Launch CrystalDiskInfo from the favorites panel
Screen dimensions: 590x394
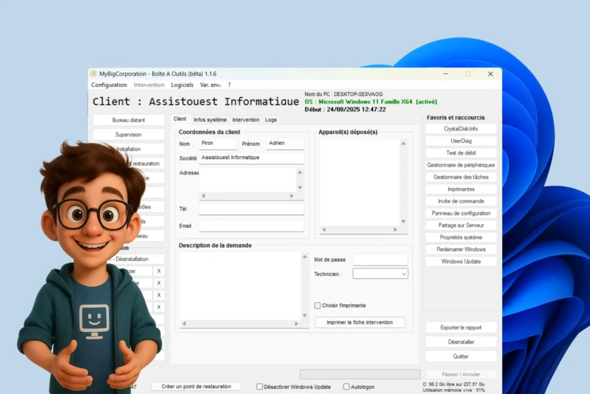coord(460,128)
